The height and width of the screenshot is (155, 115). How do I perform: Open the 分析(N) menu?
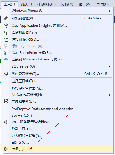click(67, 4)
